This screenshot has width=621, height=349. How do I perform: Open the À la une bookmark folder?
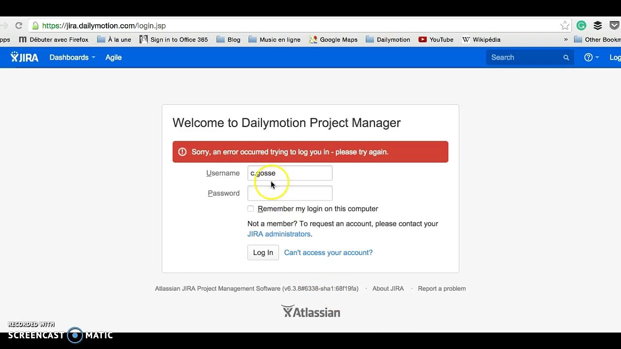click(x=114, y=40)
